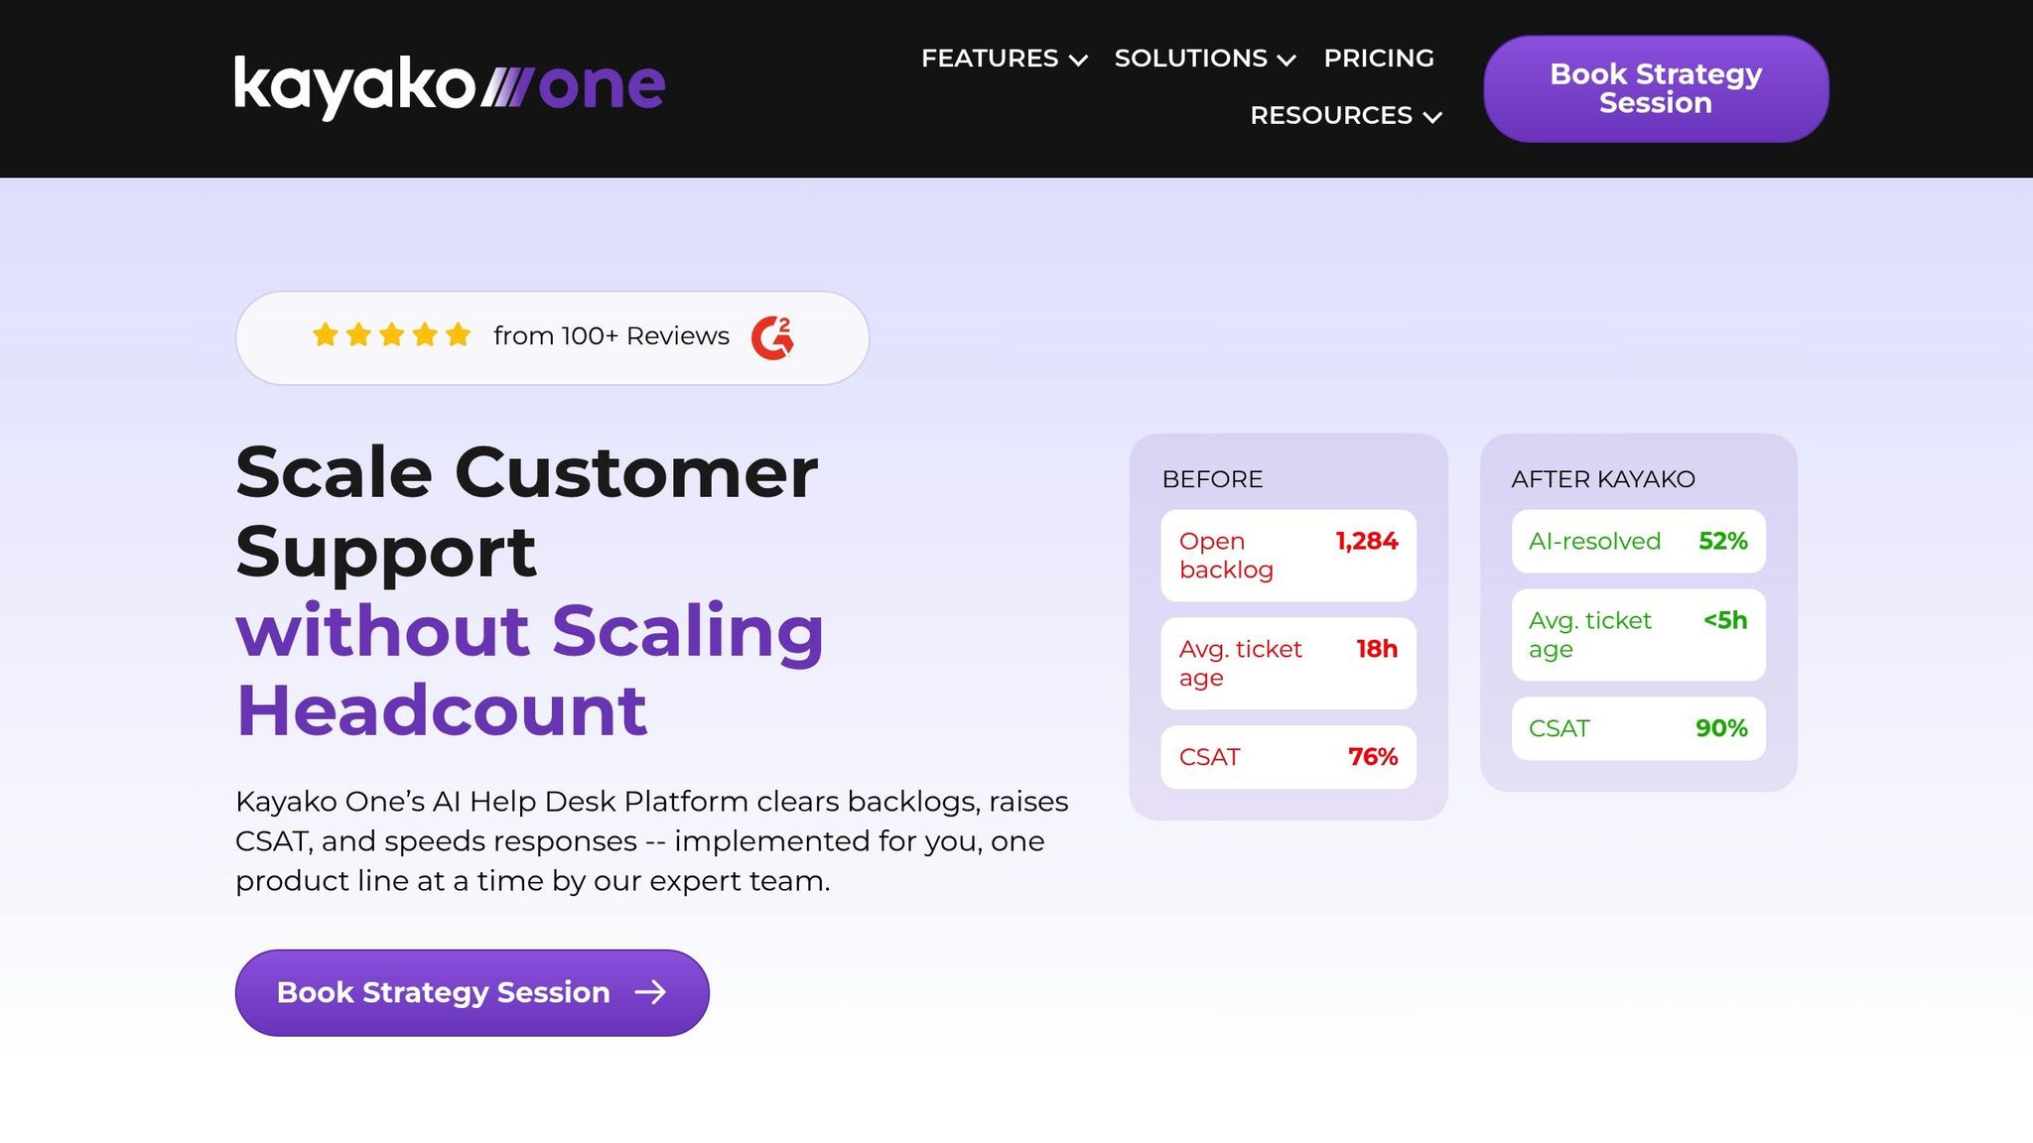Select the Solutions menu label

(x=1190, y=59)
